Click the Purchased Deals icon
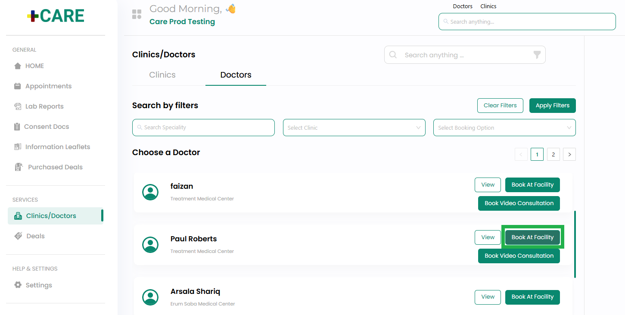Viewport: 625px width, 315px height. tap(19, 167)
